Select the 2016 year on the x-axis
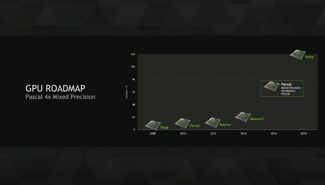 click(x=274, y=134)
